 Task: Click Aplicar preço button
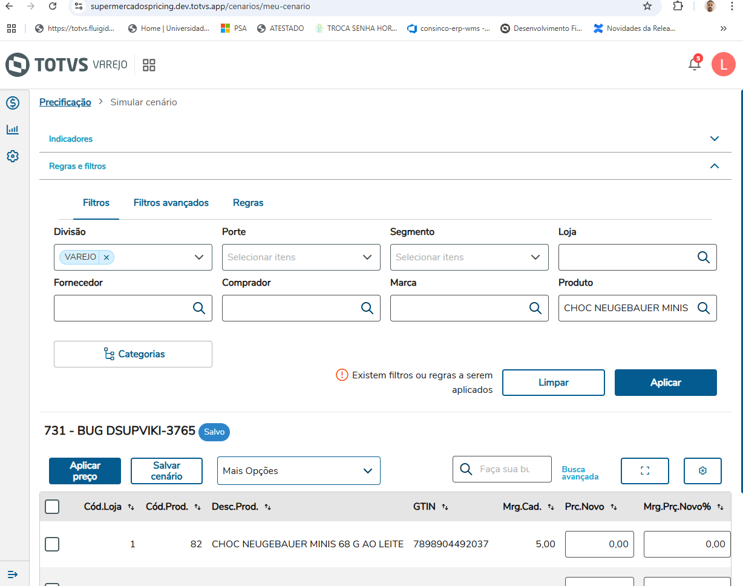85,471
